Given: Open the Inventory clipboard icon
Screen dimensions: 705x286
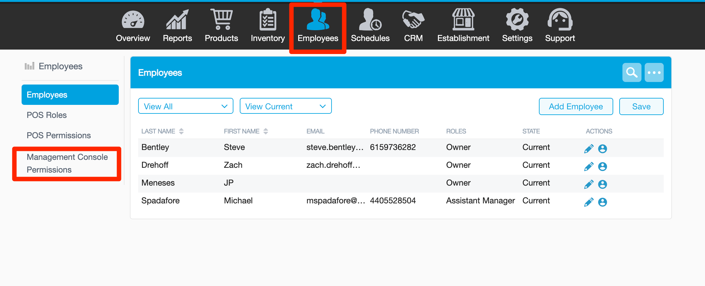Looking at the screenshot, I should tap(268, 20).
